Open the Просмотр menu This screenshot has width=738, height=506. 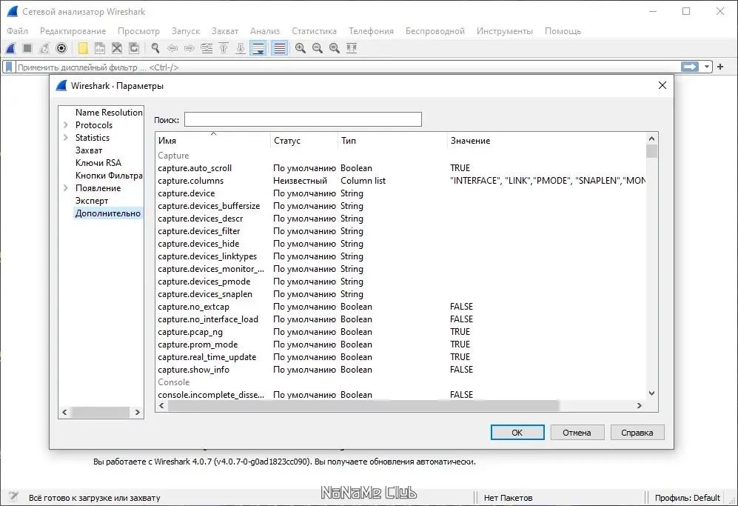pyautogui.click(x=138, y=31)
